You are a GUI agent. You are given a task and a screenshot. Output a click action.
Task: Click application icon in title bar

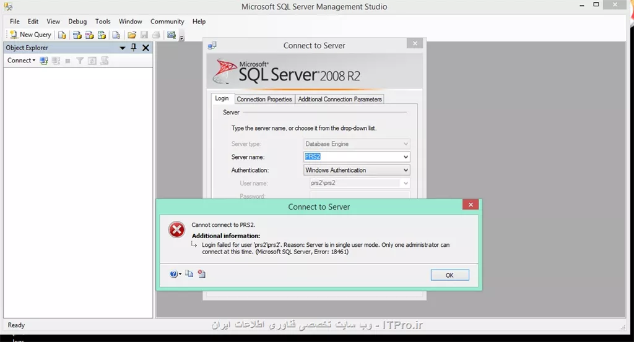[x=9, y=6]
